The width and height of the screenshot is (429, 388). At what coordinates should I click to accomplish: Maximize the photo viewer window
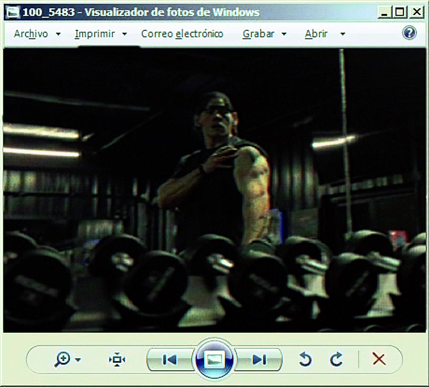click(x=400, y=12)
